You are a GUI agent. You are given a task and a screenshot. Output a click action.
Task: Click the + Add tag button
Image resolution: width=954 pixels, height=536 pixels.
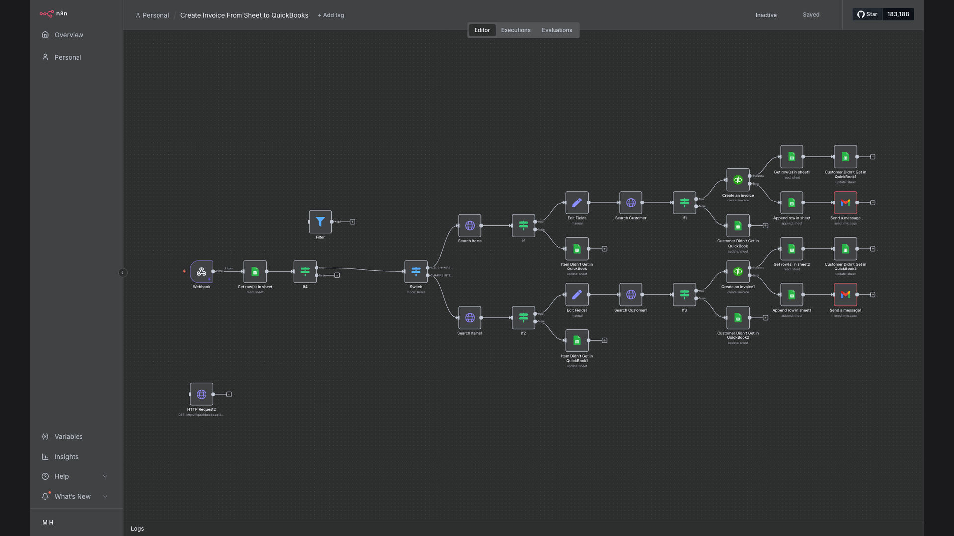pos(331,15)
